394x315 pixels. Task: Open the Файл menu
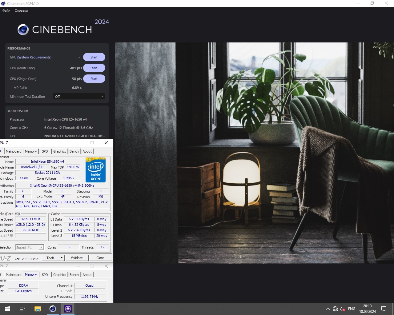pyautogui.click(x=6, y=10)
